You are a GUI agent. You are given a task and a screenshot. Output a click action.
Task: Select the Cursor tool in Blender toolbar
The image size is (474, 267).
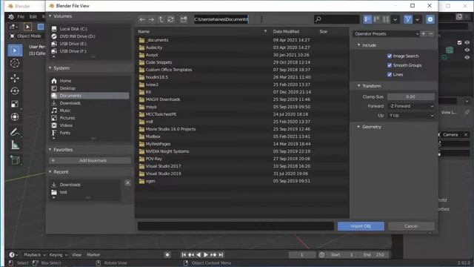(15, 63)
